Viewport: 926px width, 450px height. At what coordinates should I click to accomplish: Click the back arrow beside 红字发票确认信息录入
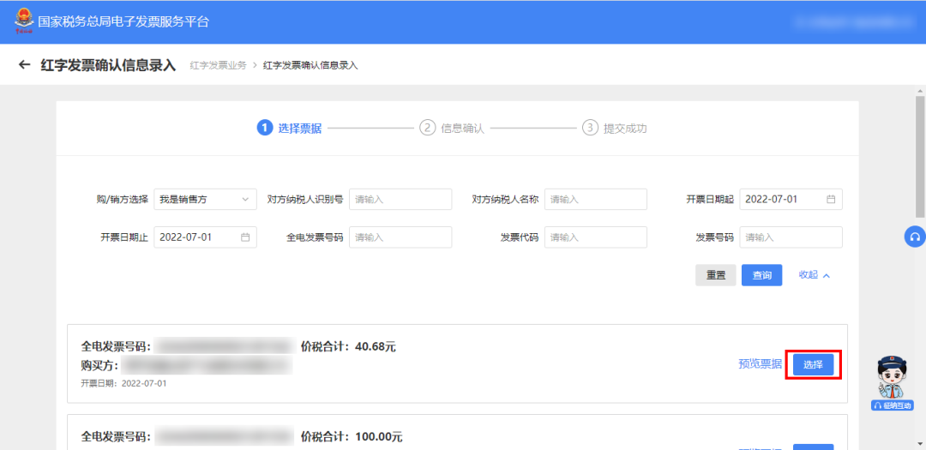point(24,65)
